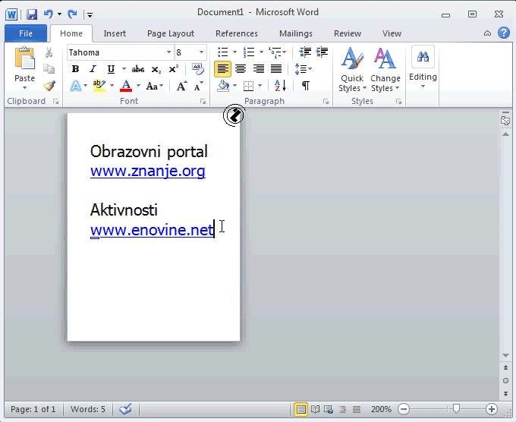The width and height of the screenshot is (516, 422).
Task: Expand the Editing group dropdown
Action: 423,77
